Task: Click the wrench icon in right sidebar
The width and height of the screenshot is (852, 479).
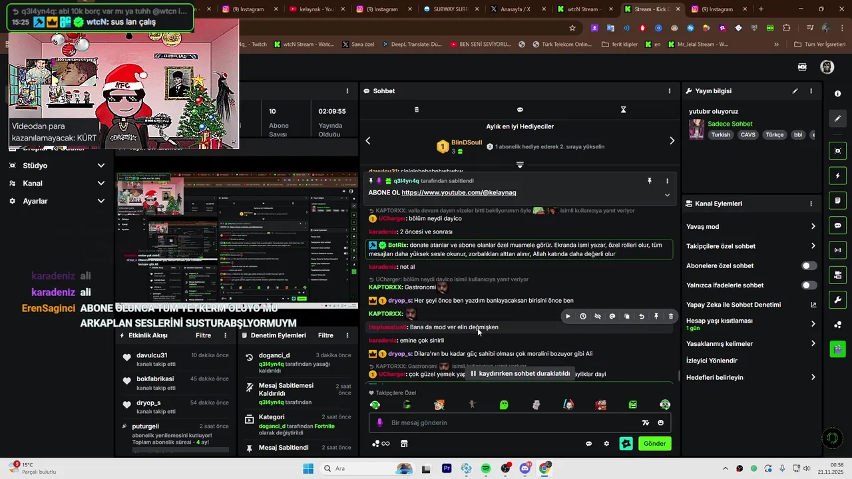Action: (x=838, y=299)
